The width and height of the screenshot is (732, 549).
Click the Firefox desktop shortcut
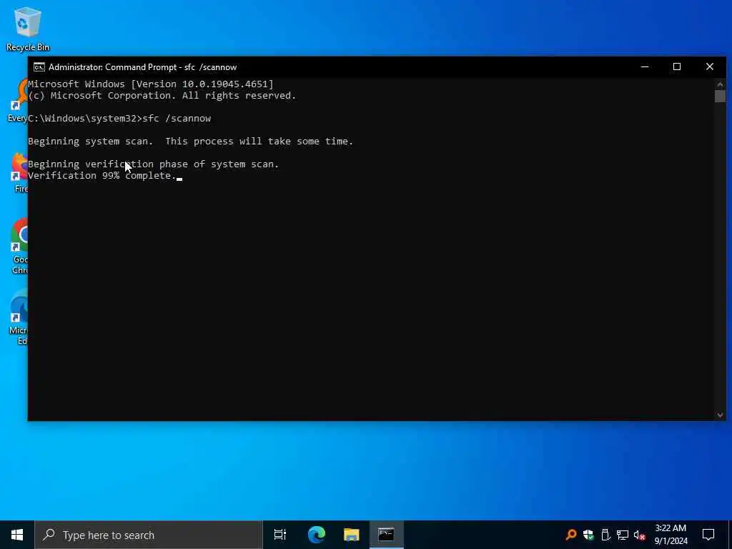coord(20,173)
